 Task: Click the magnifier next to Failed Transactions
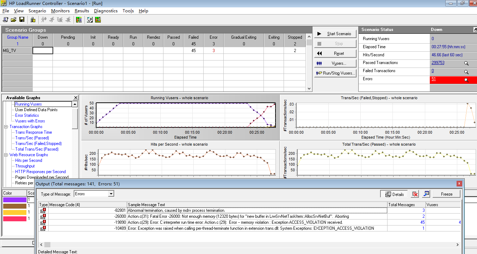click(x=466, y=72)
